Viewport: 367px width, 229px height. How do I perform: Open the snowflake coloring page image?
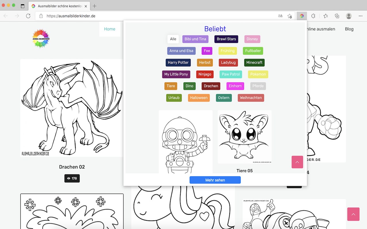pyautogui.click(x=72, y=211)
